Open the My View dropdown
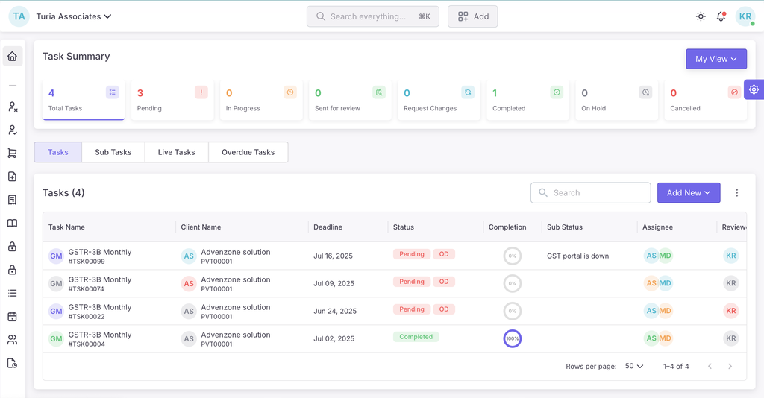Screen dimensions: 764x398 tap(716, 59)
